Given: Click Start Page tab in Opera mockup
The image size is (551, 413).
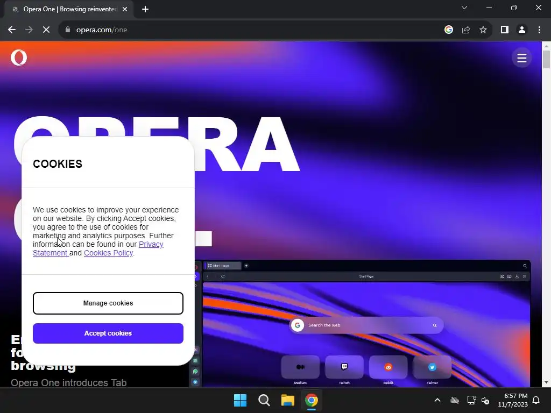Looking at the screenshot, I should (x=223, y=266).
